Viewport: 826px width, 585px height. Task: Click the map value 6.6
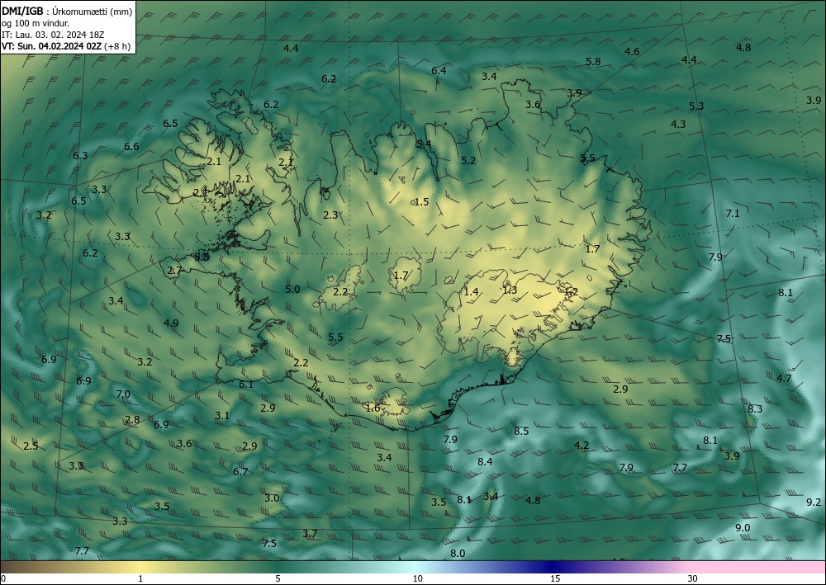coord(131,147)
